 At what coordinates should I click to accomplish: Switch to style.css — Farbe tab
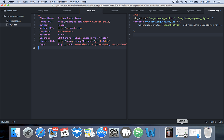click(x=156, y=11)
